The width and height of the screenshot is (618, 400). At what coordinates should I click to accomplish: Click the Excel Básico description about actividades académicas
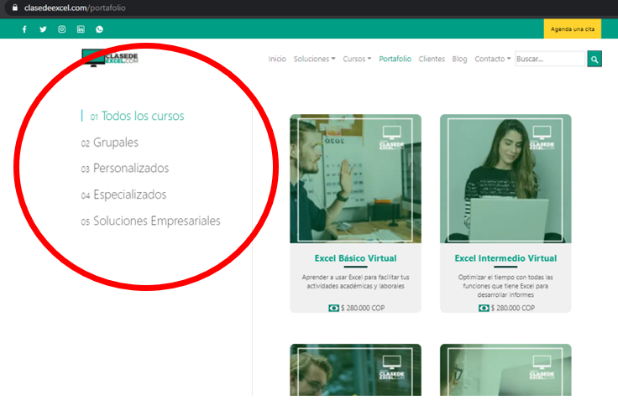pos(355,282)
